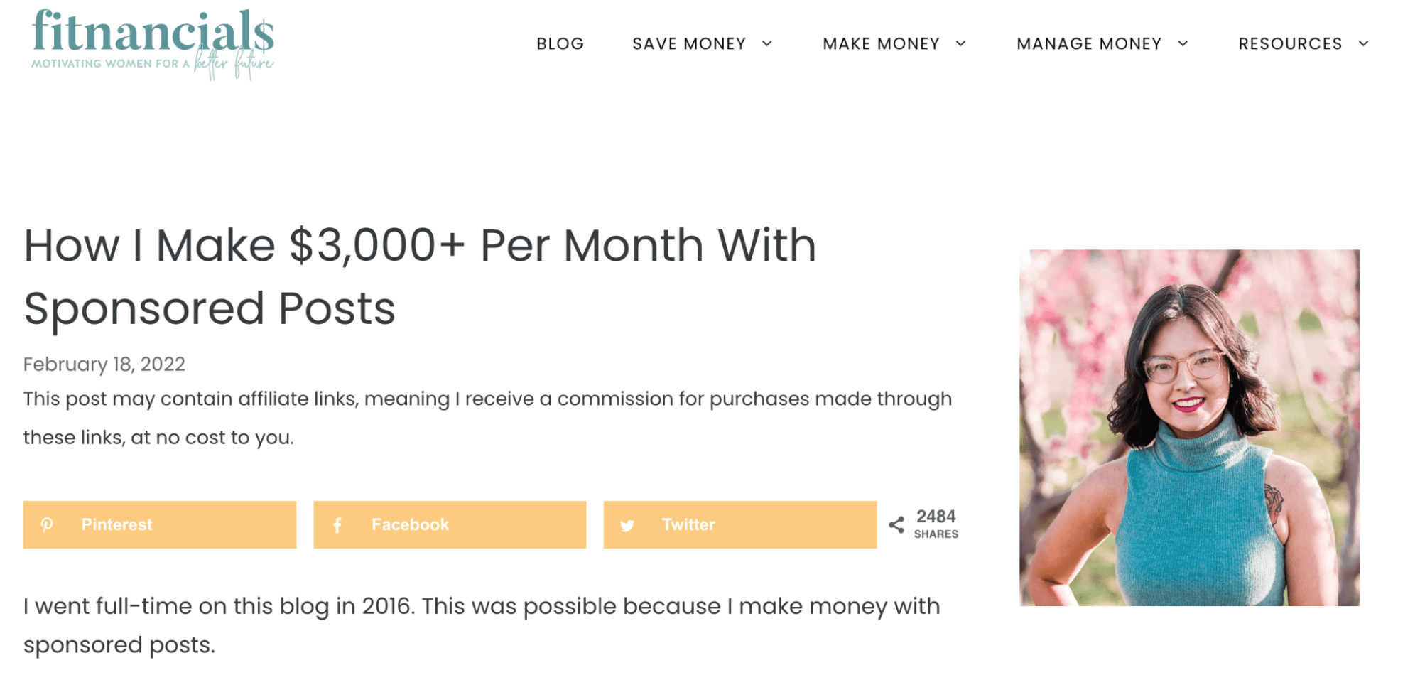Expand the Save Money dropdown arrow
Screen dimensions: 1420x675
pyautogui.click(x=767, y=44)
